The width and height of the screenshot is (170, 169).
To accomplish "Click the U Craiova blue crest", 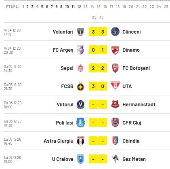I will (81, 159).
